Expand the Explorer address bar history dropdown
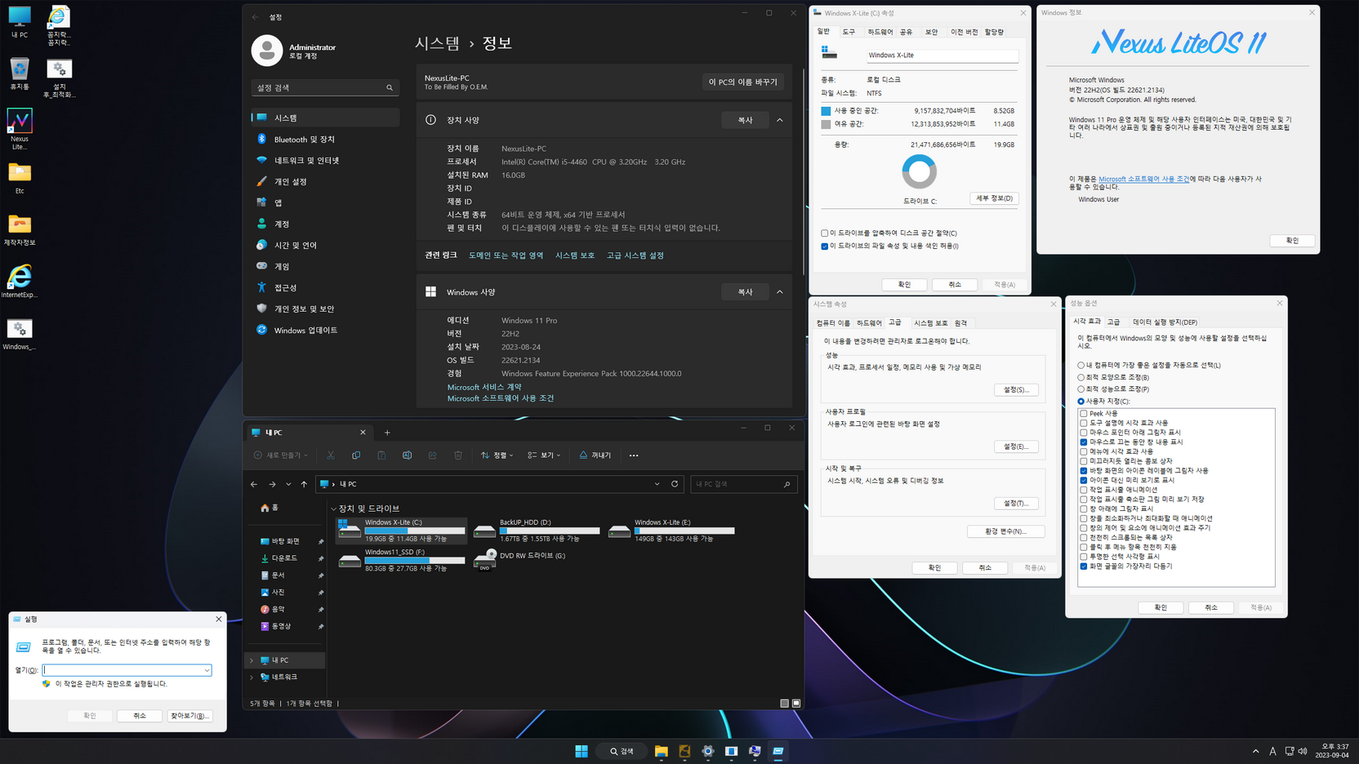Viewport: 1359px width, 764px height. coord(657,484)
